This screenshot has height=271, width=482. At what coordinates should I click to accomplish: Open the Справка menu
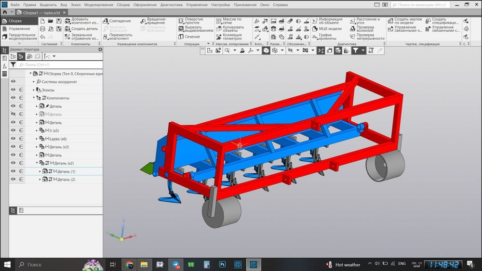281,5
